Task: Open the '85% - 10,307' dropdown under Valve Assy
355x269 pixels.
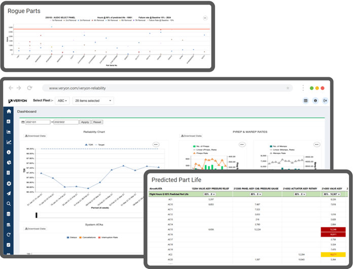Action: click(332, 194)
